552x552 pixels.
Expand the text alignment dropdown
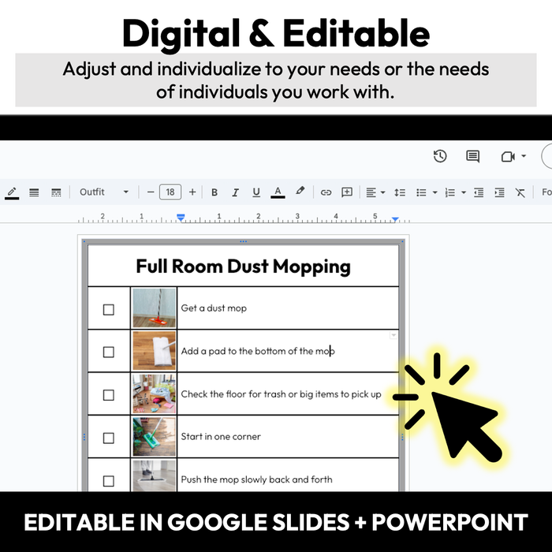[375, 192]
